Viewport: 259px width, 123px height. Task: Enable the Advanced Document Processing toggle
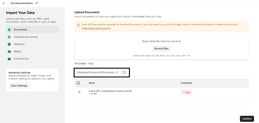tap(123, 72)
